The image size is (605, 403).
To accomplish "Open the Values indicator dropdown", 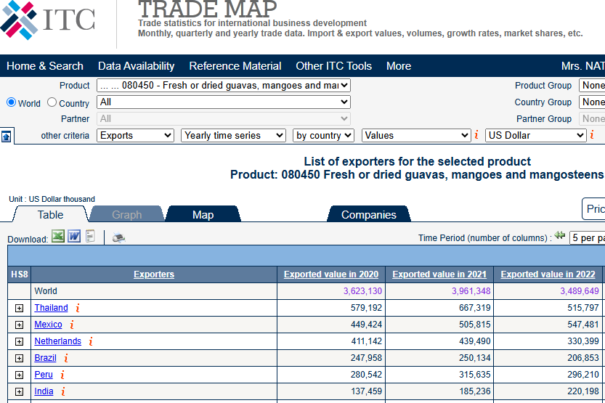I will [416, 135].
